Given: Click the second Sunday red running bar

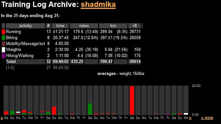Looking at the screenshot, I should pos(54,111).
